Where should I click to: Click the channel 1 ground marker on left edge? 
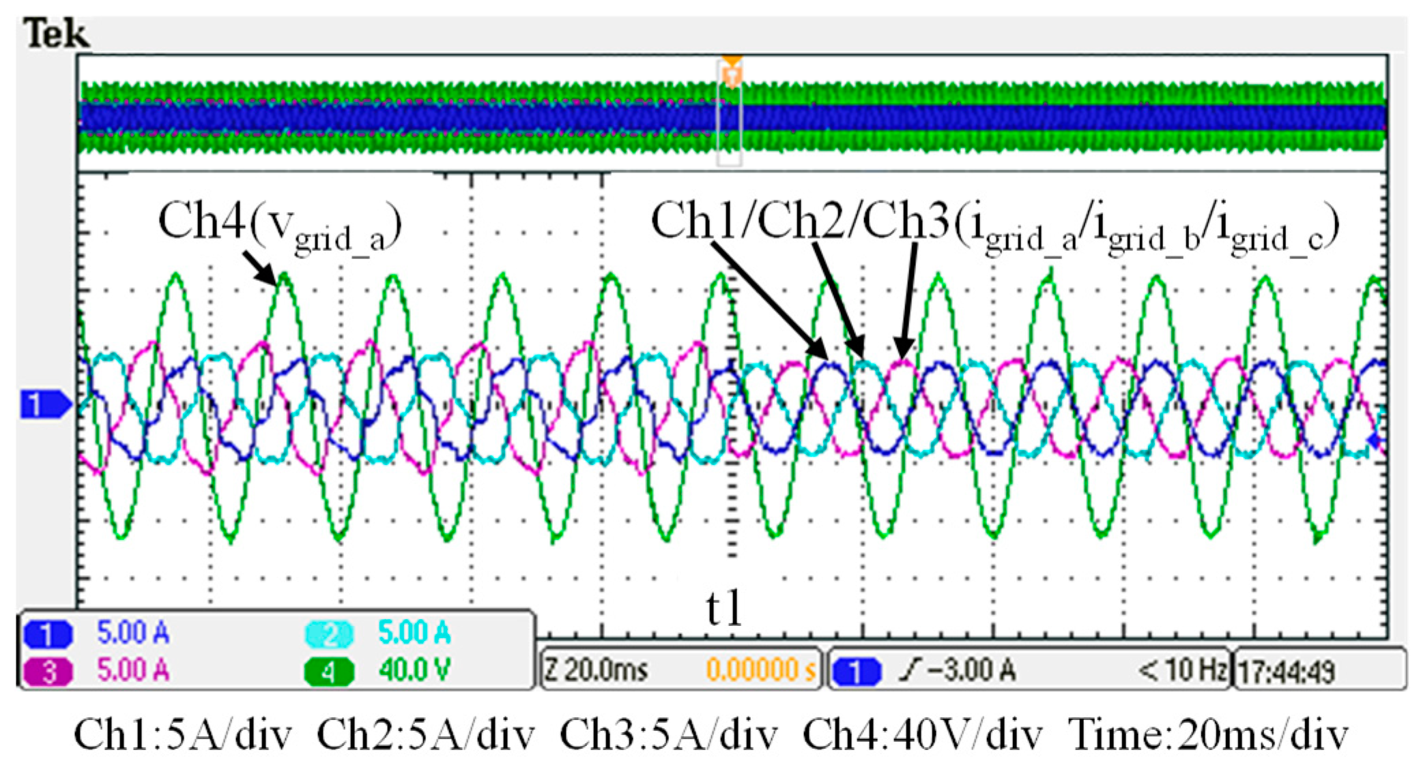tap(45, 404)
